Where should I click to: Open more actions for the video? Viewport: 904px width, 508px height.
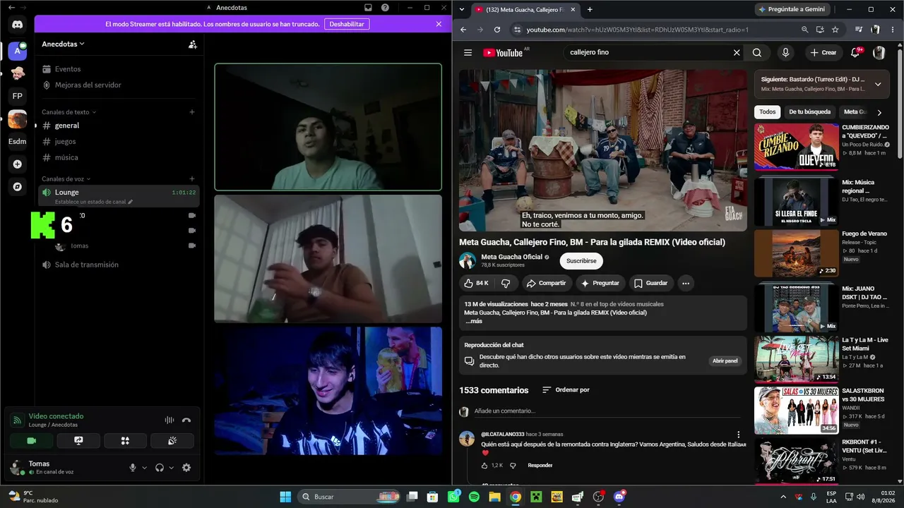tap(685, 283)
